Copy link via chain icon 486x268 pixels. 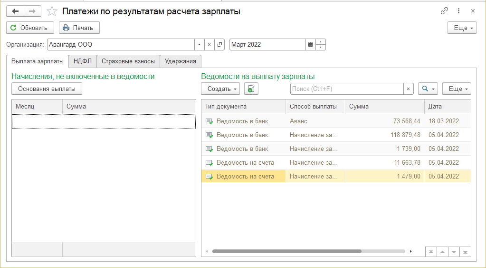tap(444, 11)
